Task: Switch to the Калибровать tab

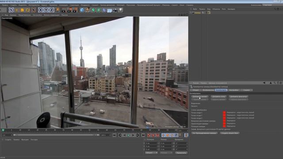Action: [x=221, y=90]
